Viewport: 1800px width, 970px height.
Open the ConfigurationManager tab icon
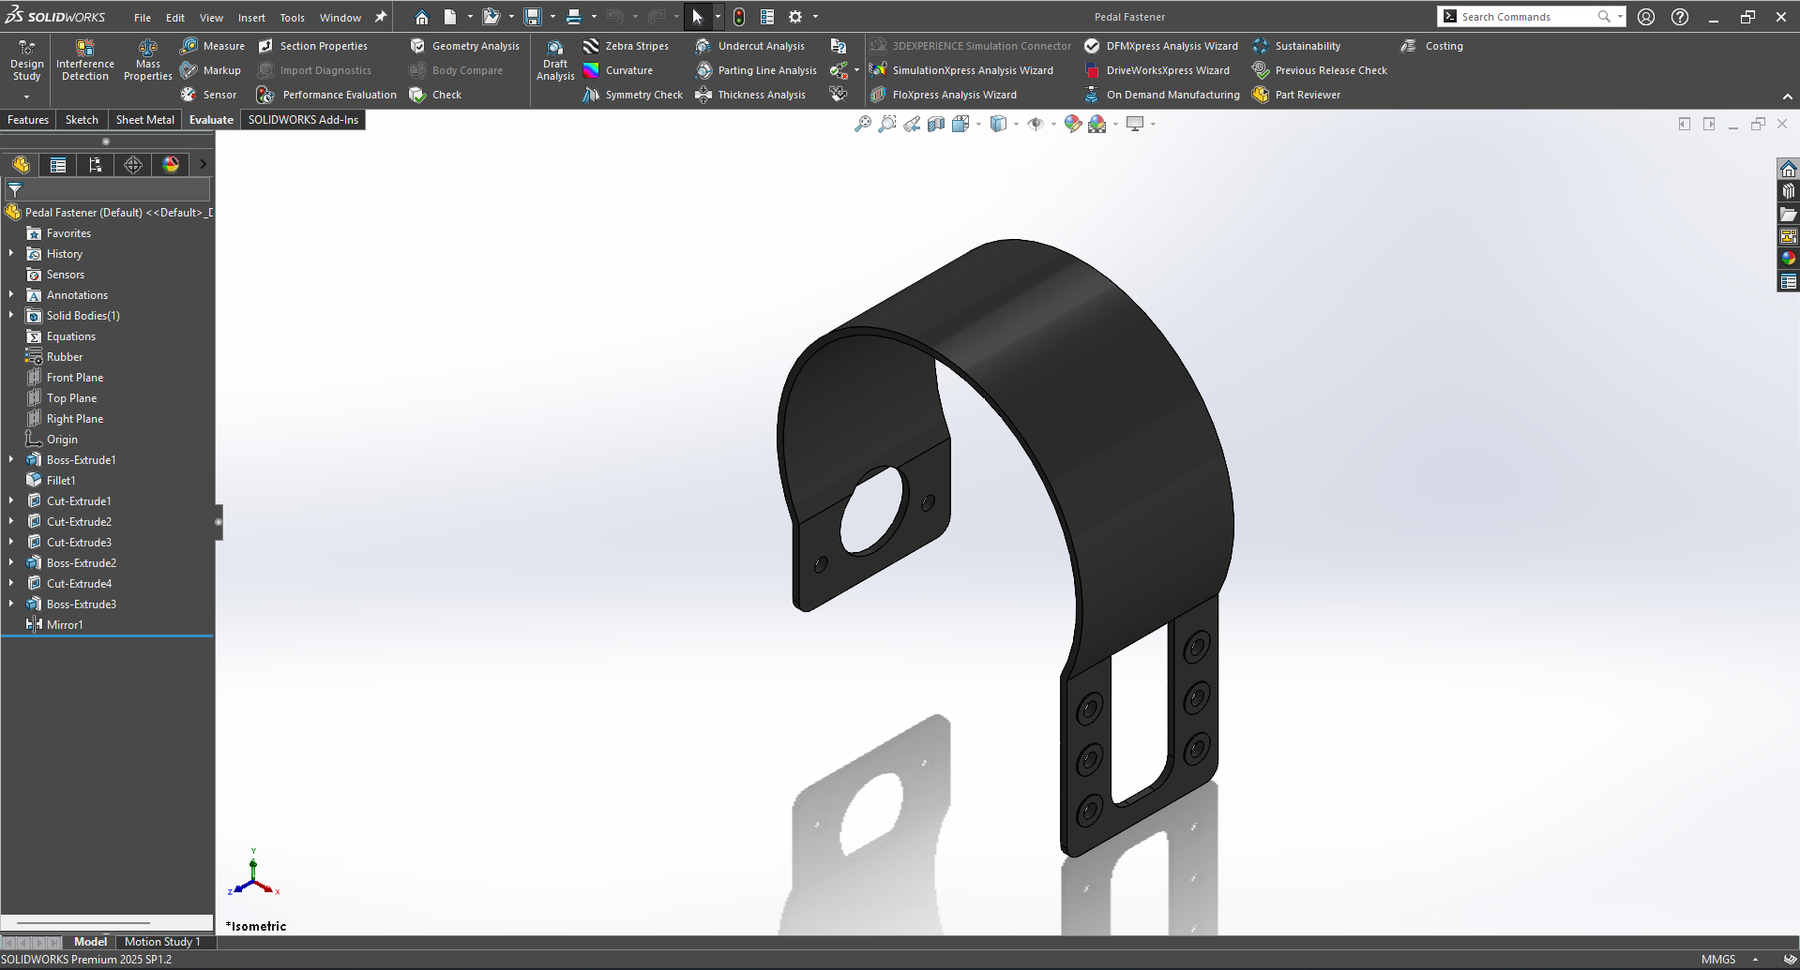pos(96,165)
